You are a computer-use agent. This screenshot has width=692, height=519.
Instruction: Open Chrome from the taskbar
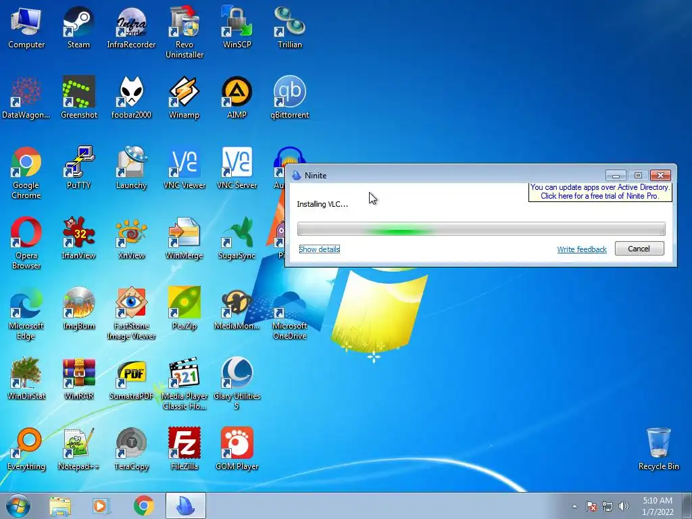pyautogui.click(x=144, y=505)
